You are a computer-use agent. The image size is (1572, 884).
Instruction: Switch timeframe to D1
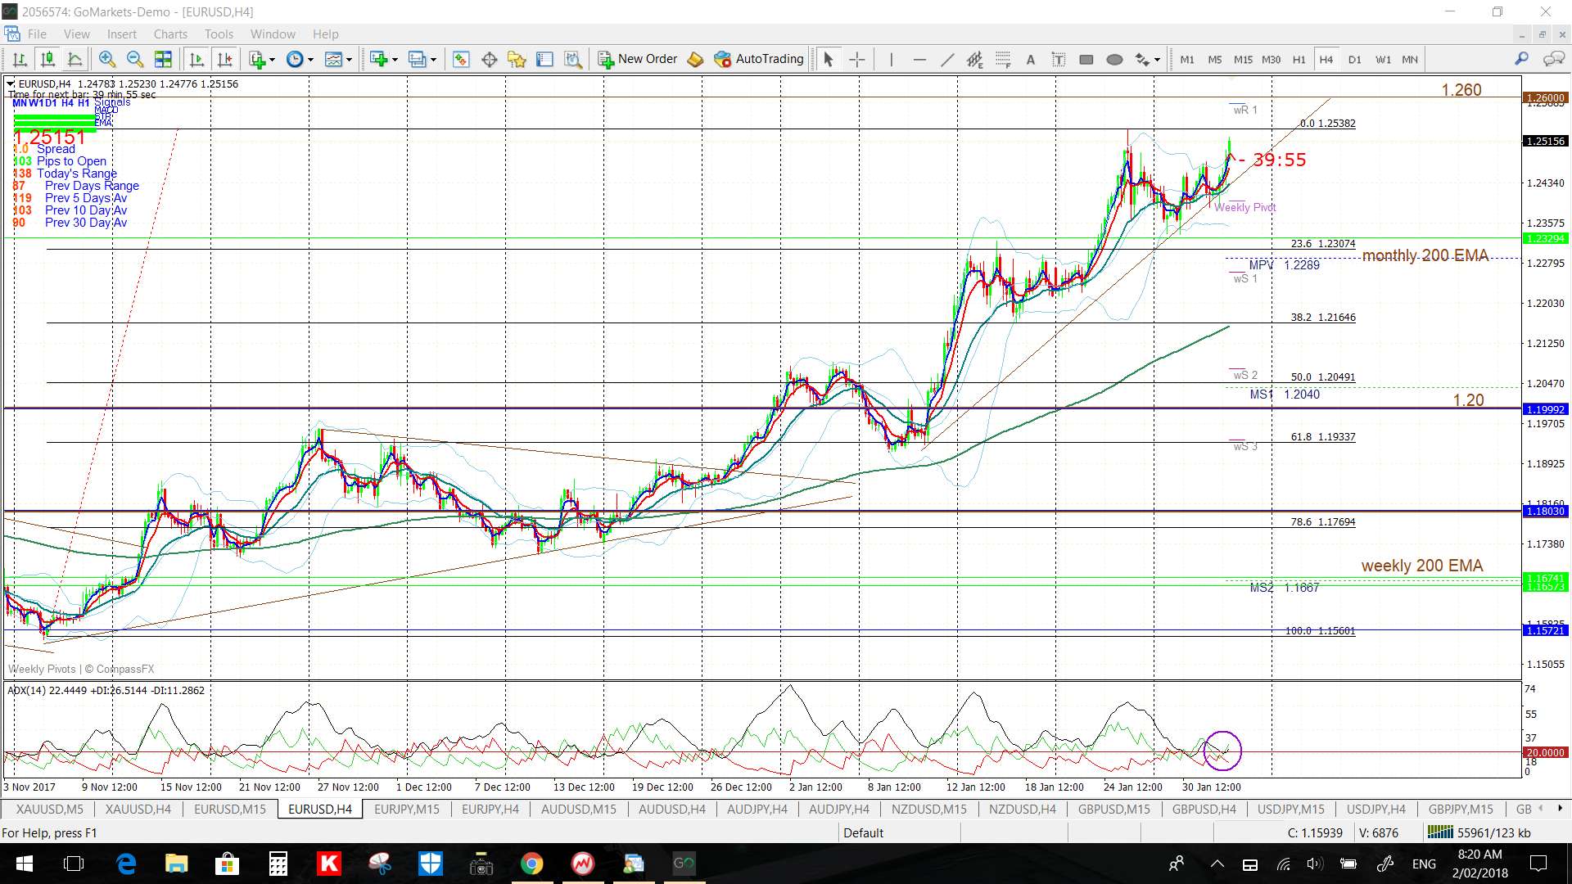click(x=1355, y=59)
